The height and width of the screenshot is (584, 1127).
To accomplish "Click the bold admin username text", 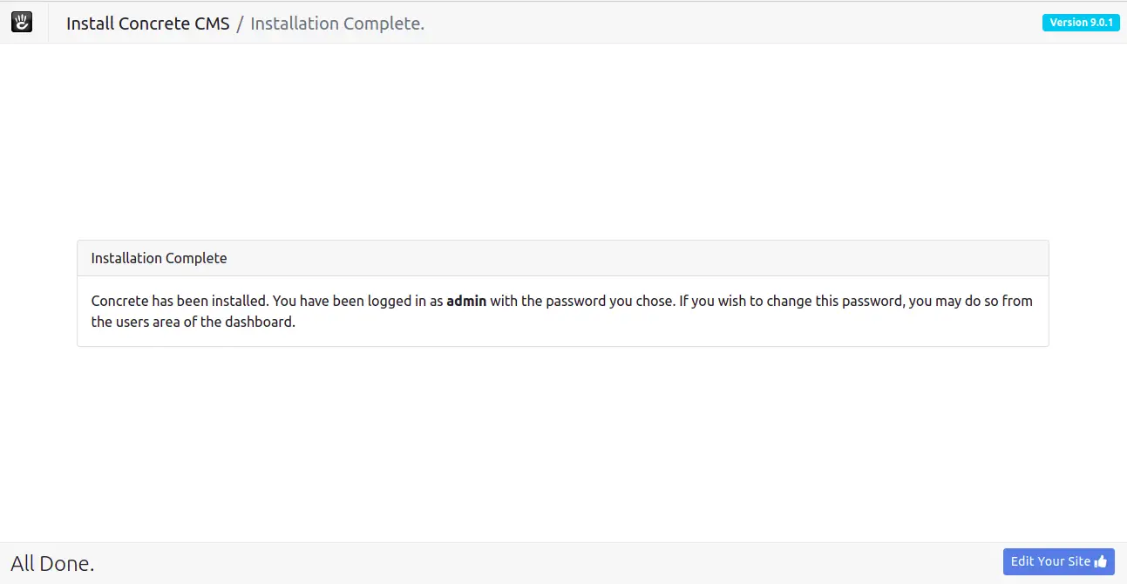I will pyautogui.click(x=466, y=301).
